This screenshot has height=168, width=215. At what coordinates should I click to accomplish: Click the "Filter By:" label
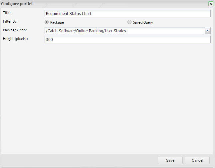10,21
